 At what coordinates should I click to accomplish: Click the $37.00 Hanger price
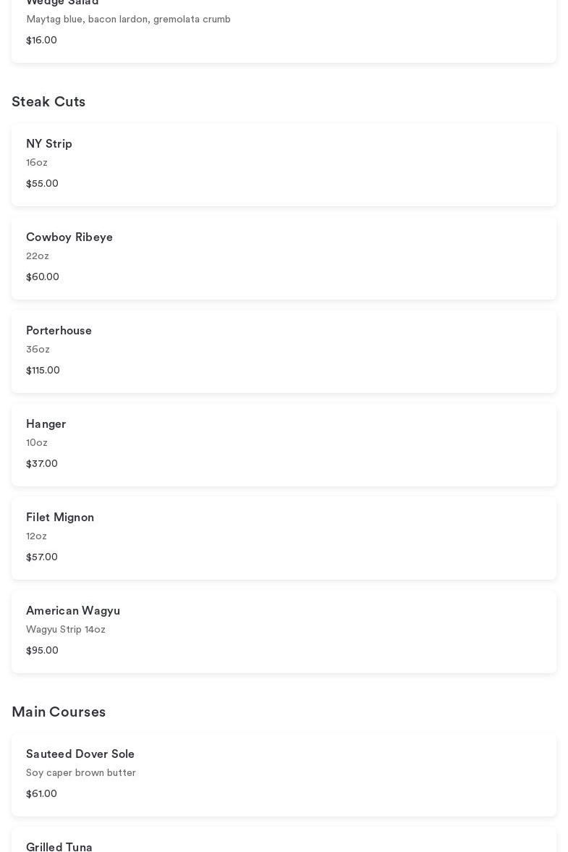pyautogui.click(x=42, y=464)
